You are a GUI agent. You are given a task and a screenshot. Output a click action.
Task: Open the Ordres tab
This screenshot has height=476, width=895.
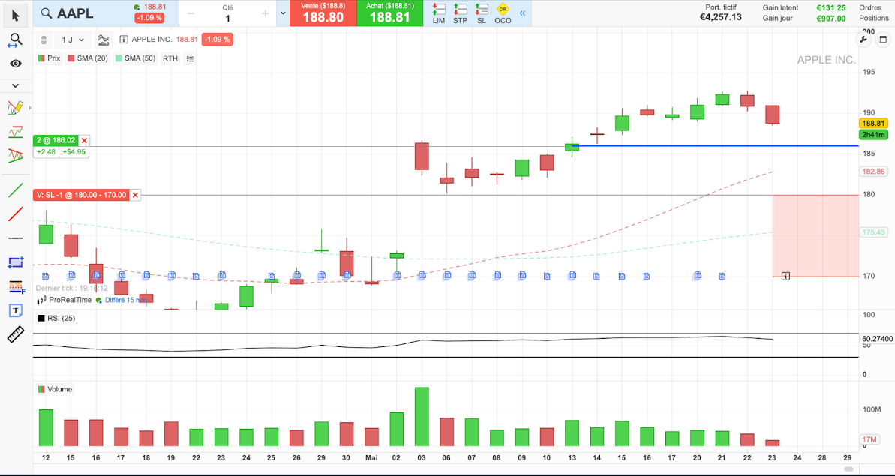coord(870,8)
